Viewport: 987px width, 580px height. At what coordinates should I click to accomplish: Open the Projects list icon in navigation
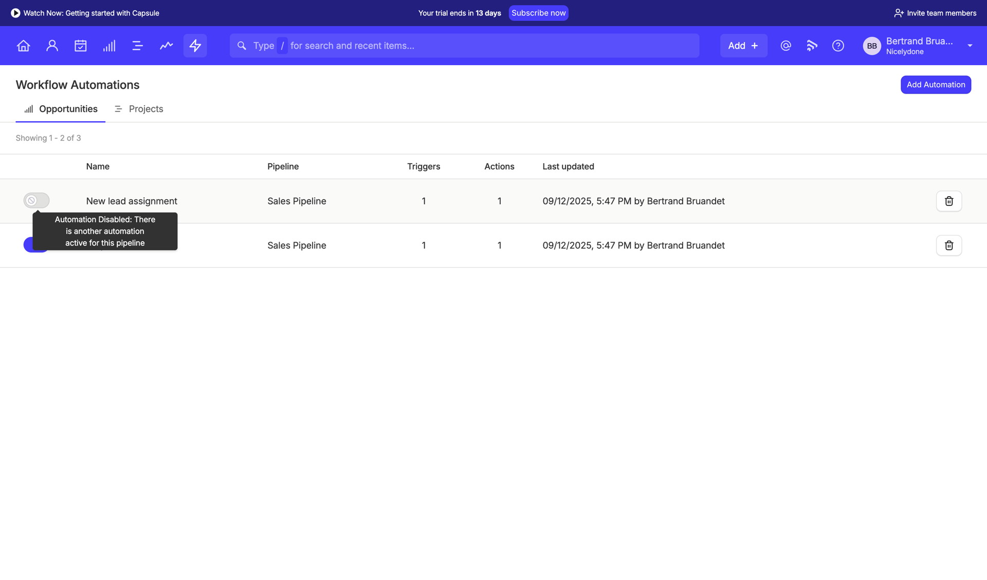click(137, 46)
